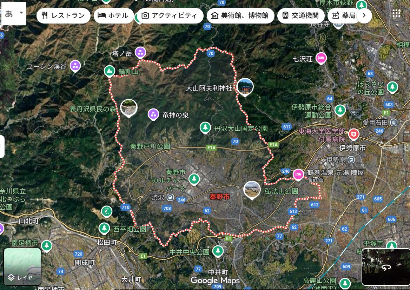This screenshot has height=290, width=410.
Task: Select the 丹沢大山国定公園 green park pin
Action: click(x=205, y=128)
